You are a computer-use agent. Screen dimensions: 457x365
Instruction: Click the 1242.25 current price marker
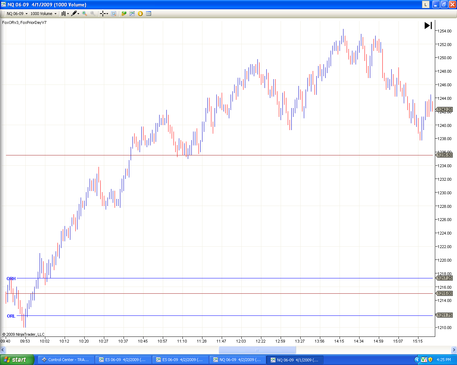(445, 109)
